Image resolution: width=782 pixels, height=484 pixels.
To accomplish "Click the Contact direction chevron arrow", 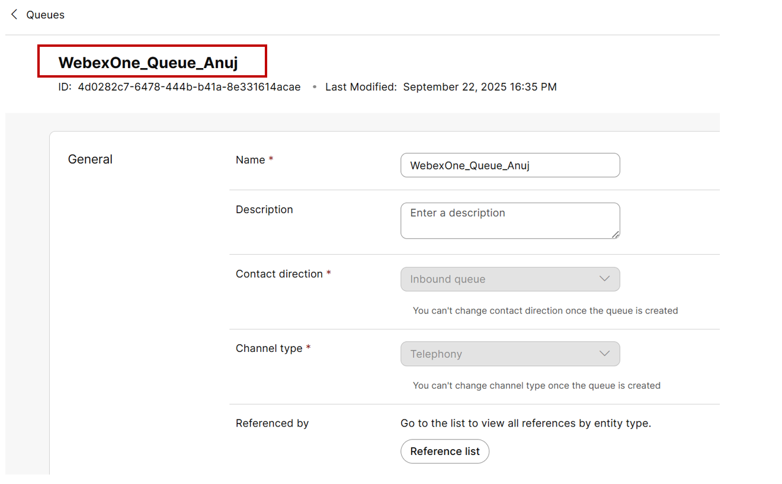I will (x=604, y=279).
